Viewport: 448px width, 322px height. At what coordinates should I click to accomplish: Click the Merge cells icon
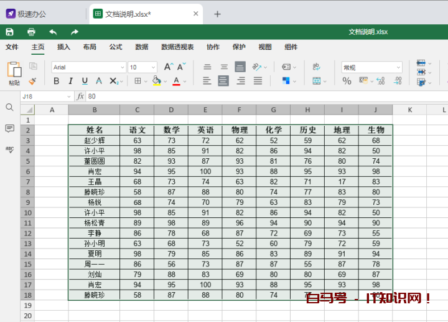(317, 81)
